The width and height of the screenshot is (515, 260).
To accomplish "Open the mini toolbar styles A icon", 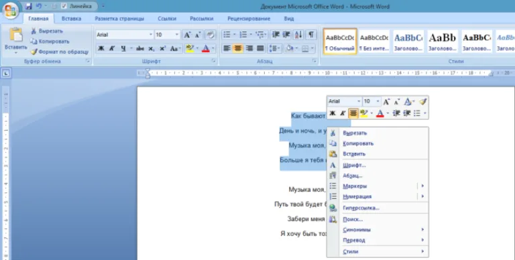I will pyautogui.click(x=408, y=102).
